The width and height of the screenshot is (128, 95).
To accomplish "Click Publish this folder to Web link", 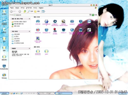I will 18,24.
